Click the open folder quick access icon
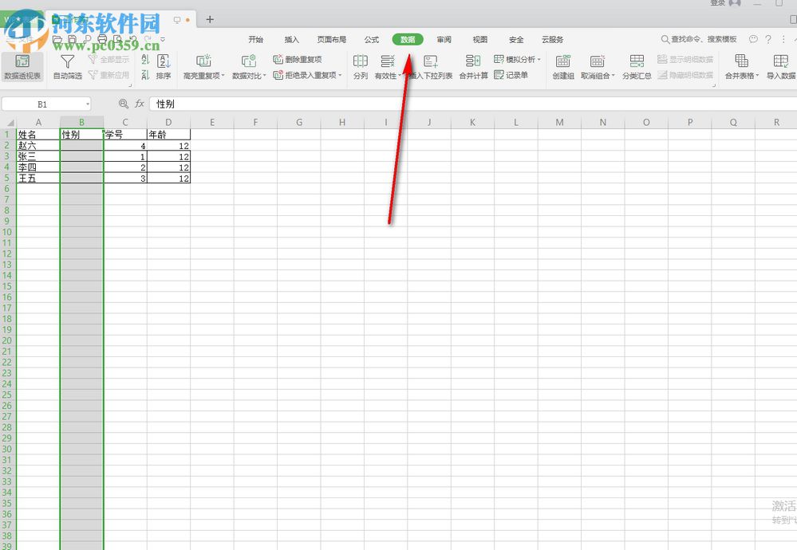Image resolution: width=797 pixels, height=550 pixels. (57, 39)
